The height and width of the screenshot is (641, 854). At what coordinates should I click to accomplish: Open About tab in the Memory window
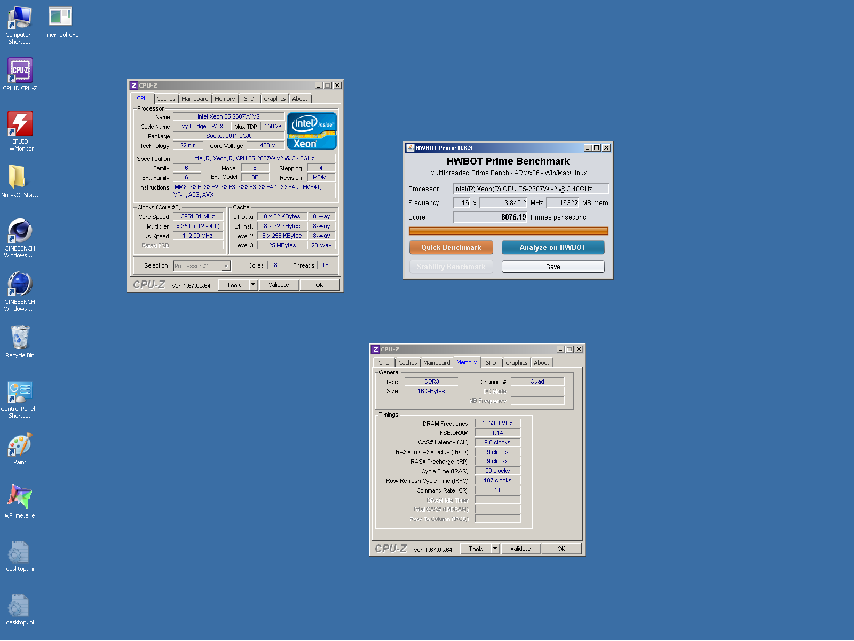pyautogui.click(x=542, y=363)
